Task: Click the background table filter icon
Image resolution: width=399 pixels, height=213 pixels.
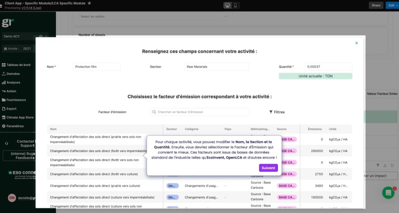Action: (x=378, y=166)
